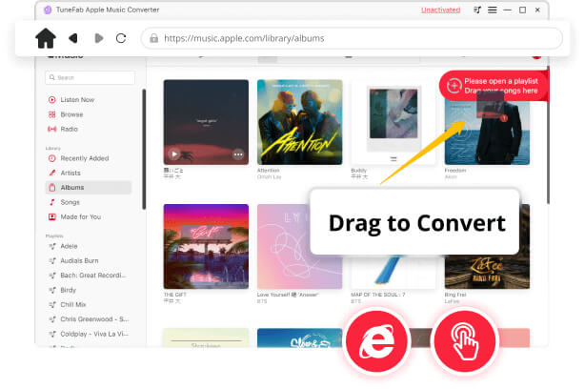This screenshot has width=585, height=389.
Task: Select Songs in library
Action: point(70,202)
